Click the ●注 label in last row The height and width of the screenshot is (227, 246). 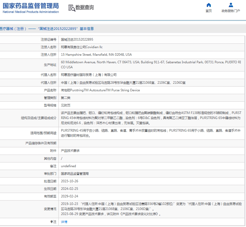click(x=53, y=222)
